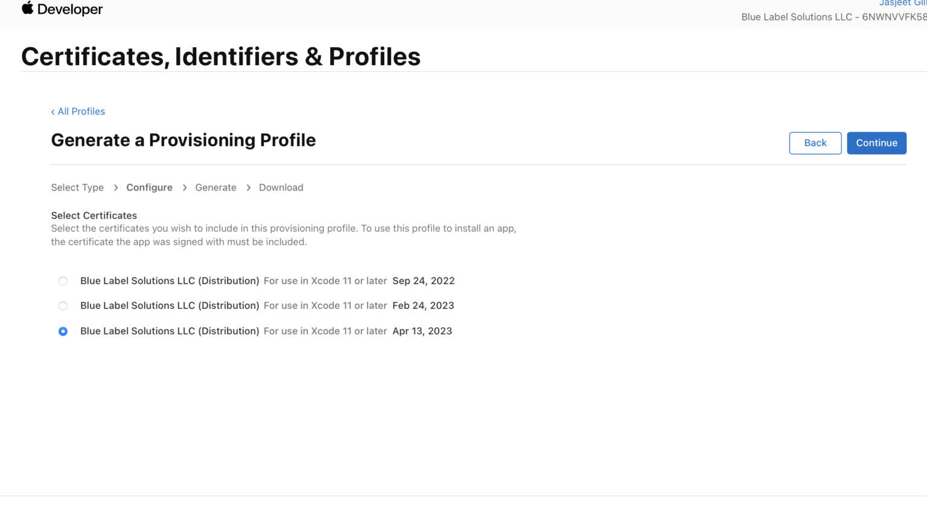This screenshot has height=509, width=927.
Task: Select the Feb 24, 2023 distribution certificate
Action: (169, 306)
